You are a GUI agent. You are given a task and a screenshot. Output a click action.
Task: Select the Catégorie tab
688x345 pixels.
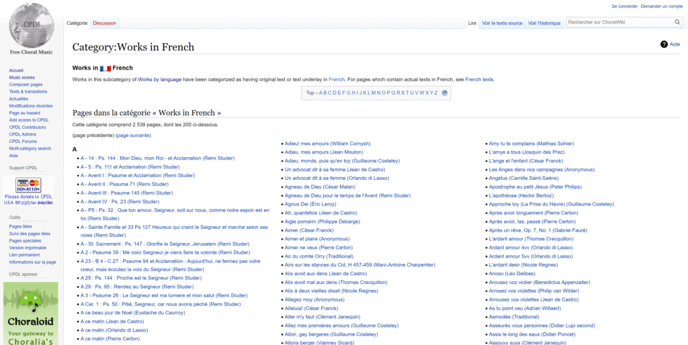(77, 23)
